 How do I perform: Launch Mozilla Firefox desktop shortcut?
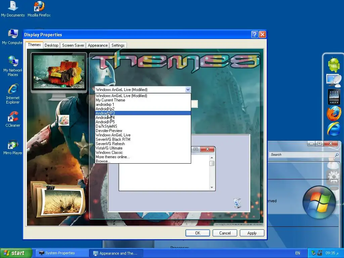(39, 9)
